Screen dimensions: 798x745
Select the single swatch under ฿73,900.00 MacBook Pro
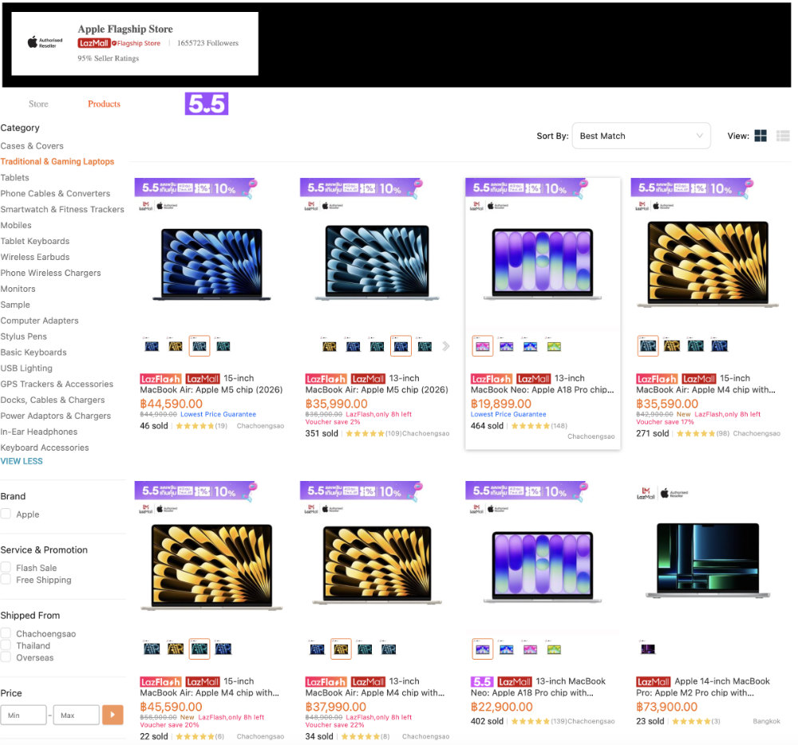(648, 649)
